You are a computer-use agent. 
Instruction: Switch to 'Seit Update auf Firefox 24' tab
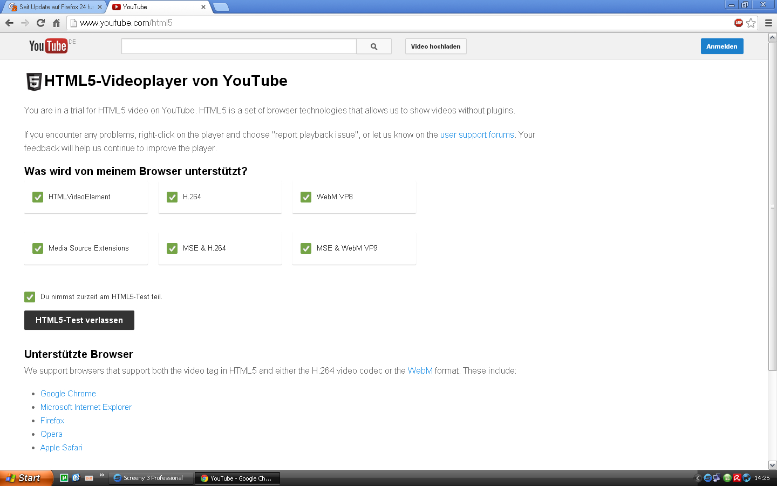[54, 7]
